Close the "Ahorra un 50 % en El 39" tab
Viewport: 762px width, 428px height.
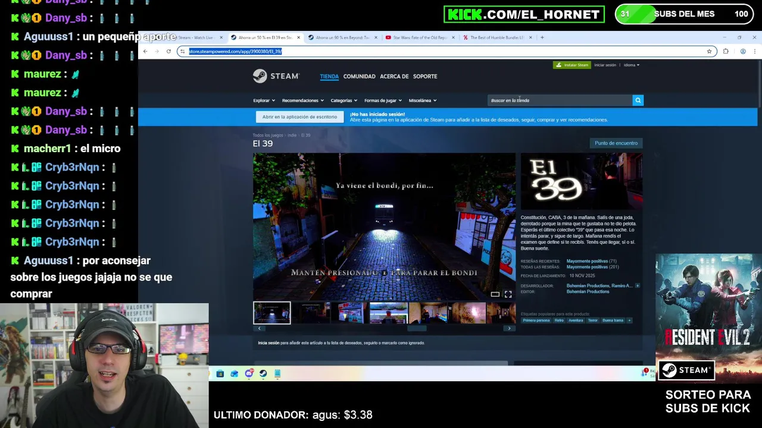[298, 37]
